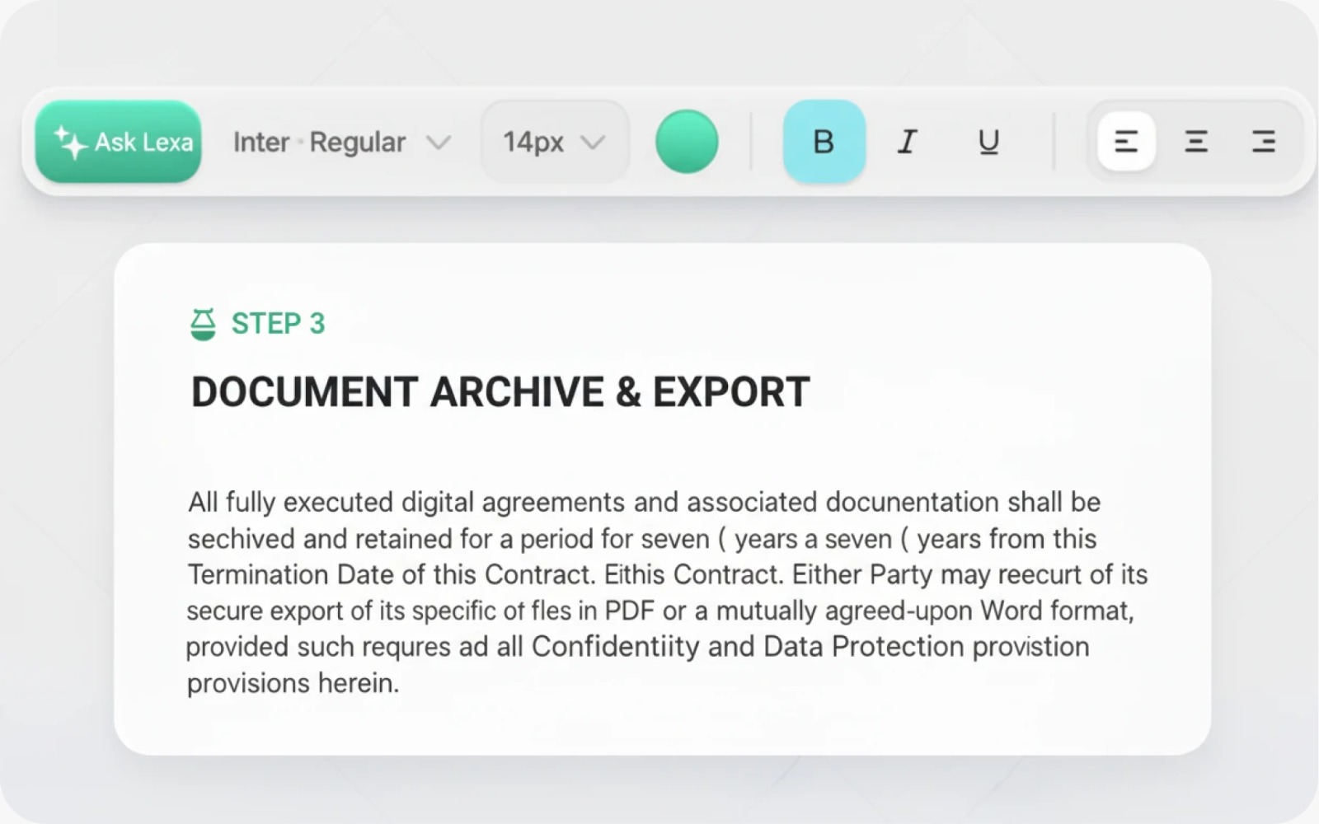Viewport: 1319px width, 824px height.
Task: Click the STEP 3 label
Action: pos(278,324)
